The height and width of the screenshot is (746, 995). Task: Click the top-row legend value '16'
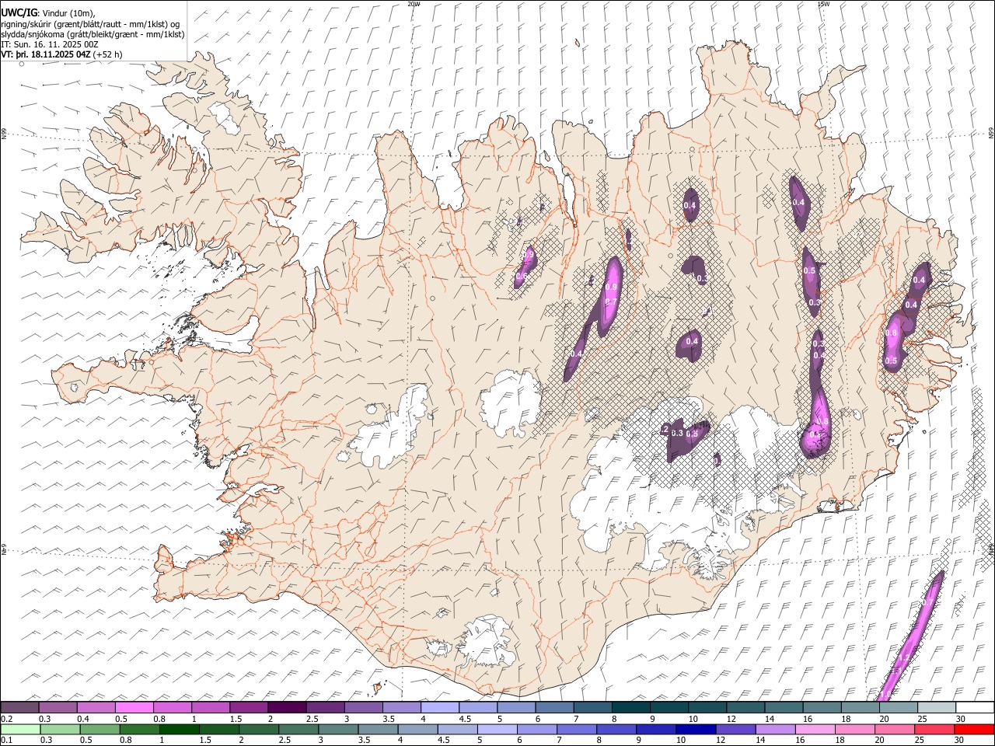click(x=808, y=719)
